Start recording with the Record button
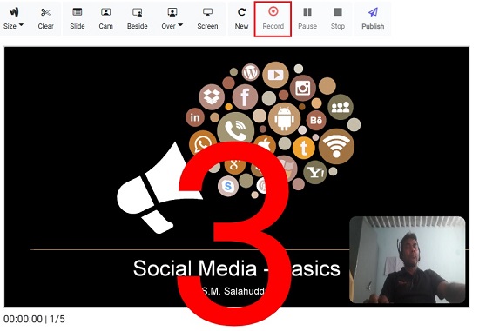This screenshot has height=331, width=479. click(273, 19)
